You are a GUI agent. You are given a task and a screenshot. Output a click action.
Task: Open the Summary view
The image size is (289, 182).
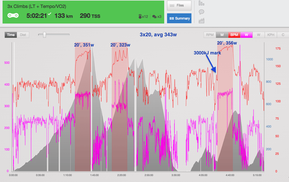(x=179, y=18)
